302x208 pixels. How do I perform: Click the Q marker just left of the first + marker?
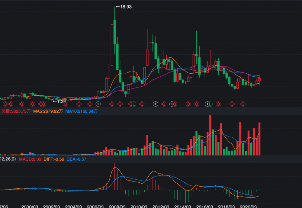click(x=90, y=104)
